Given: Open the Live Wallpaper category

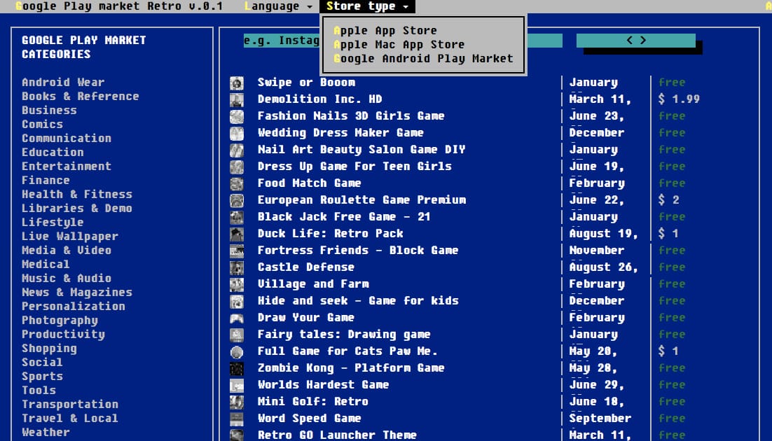Looking at the screenshot, I should 70,237.
